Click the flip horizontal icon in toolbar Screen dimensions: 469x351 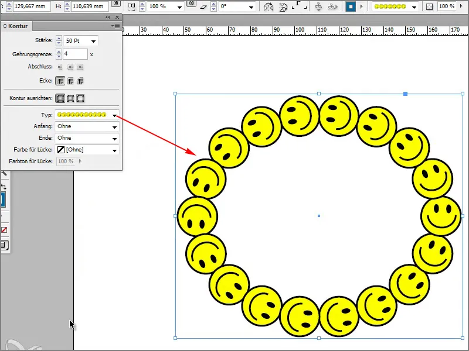[269, 6]
